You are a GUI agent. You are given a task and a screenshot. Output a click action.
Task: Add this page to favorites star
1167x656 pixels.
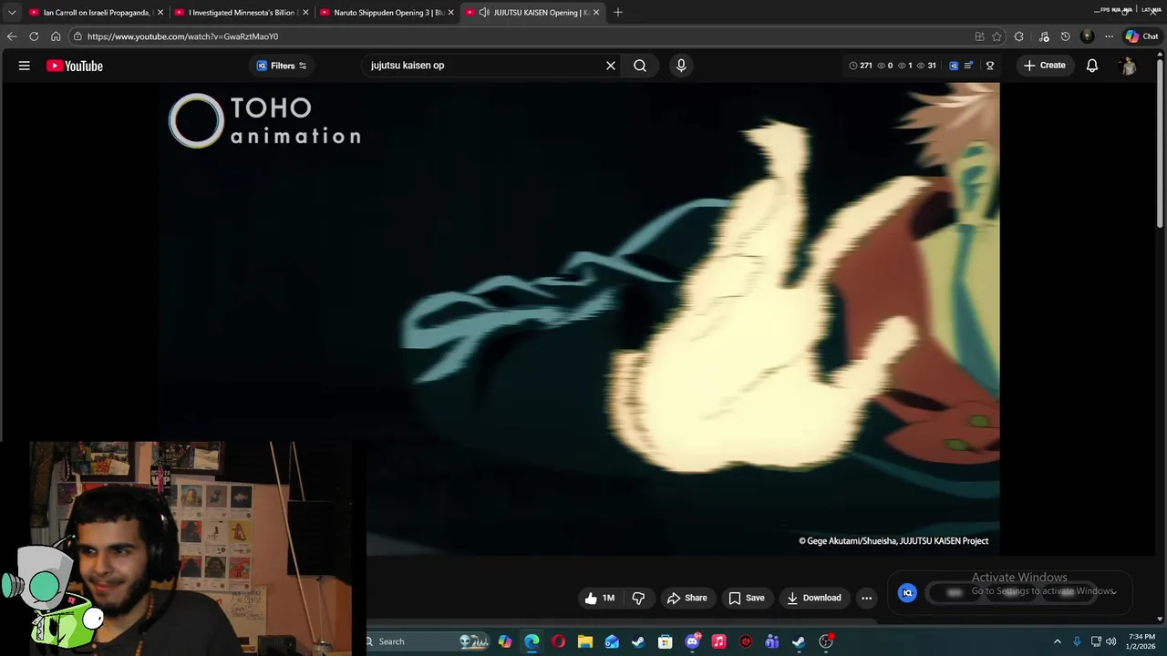[x=997, y=36]
